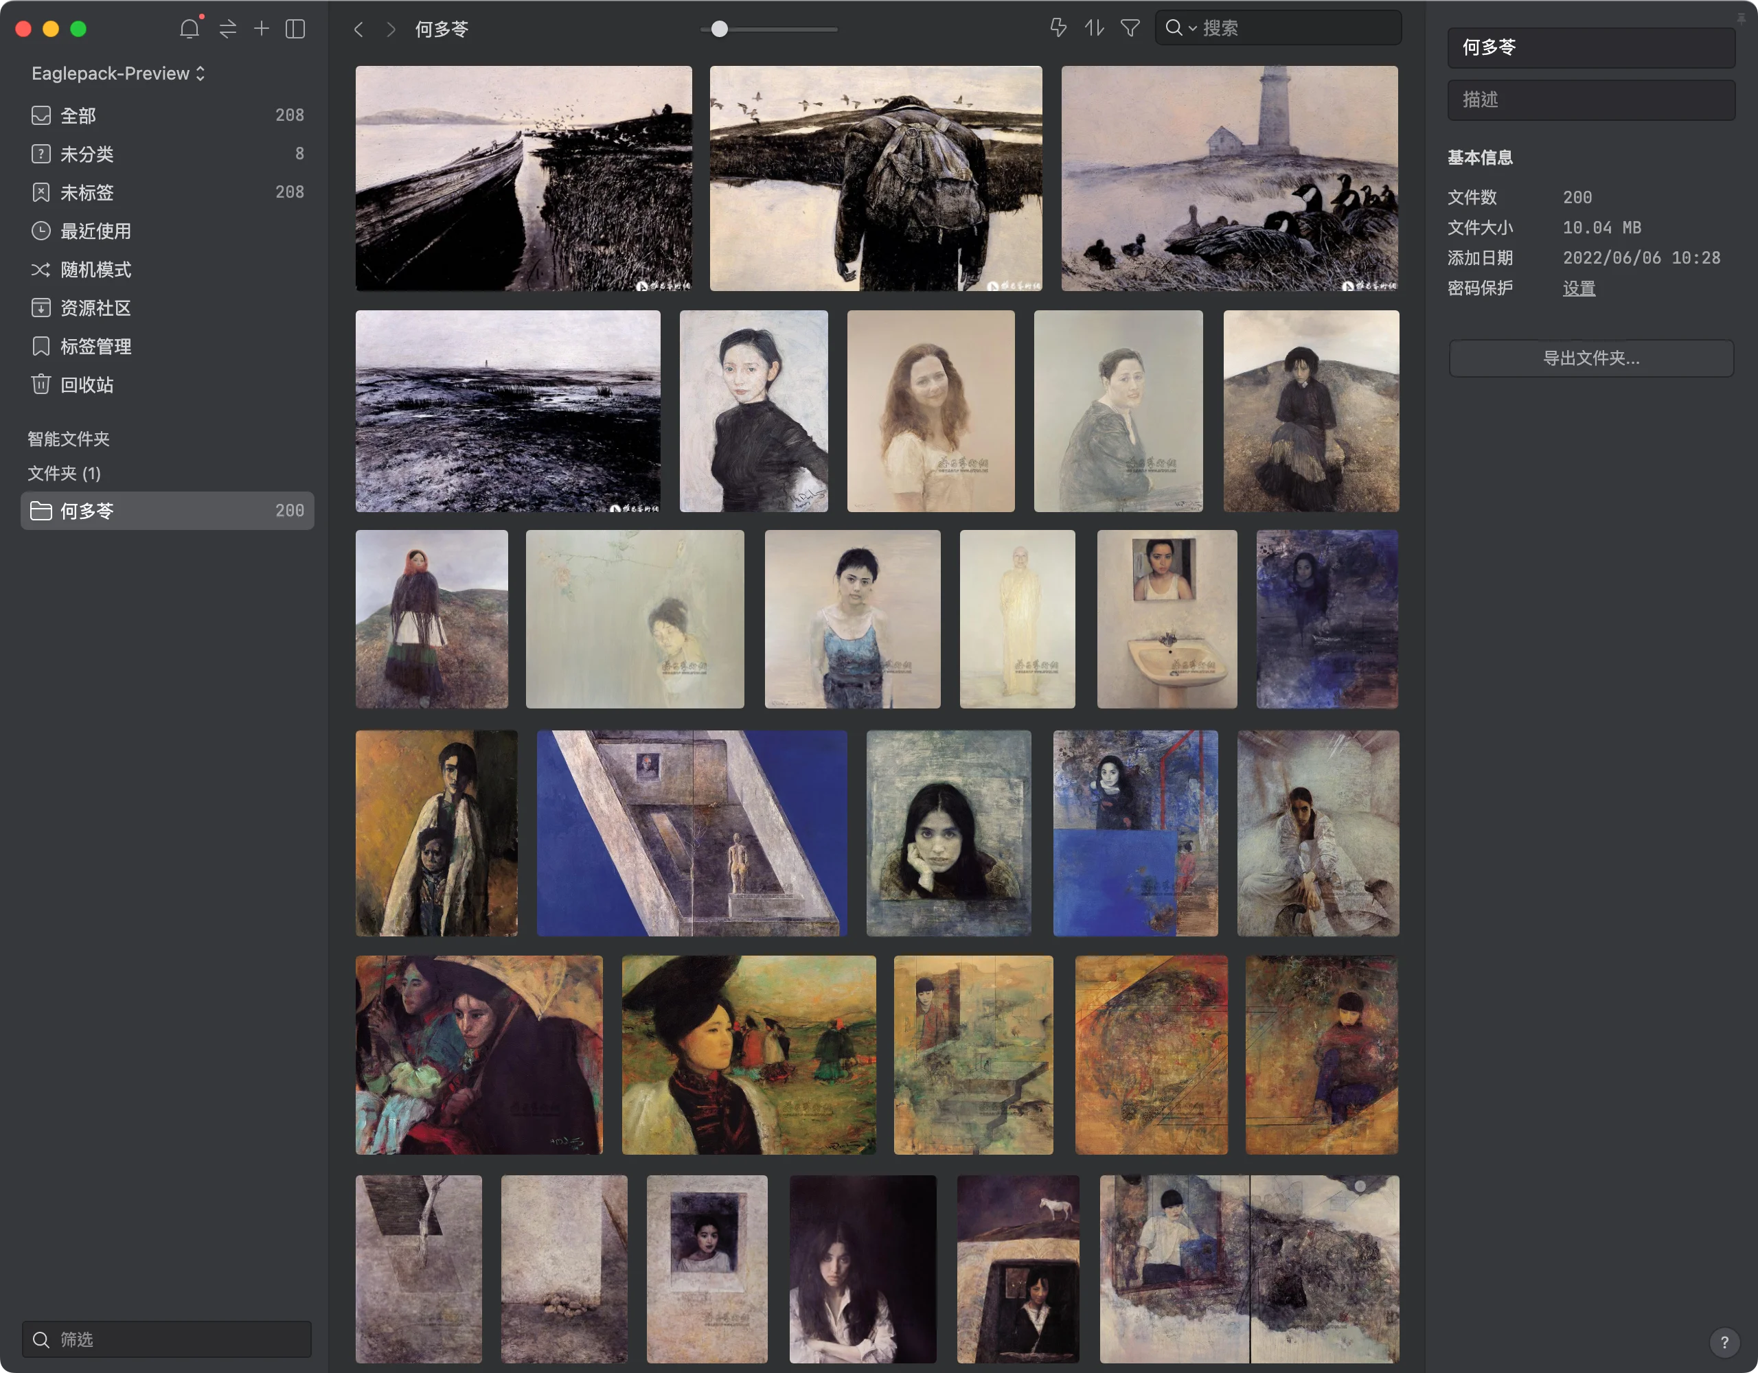This screenshot has width=1758, height=1373.
Task: Open 最近使用 in the sidebar
Action: [168, 231]
